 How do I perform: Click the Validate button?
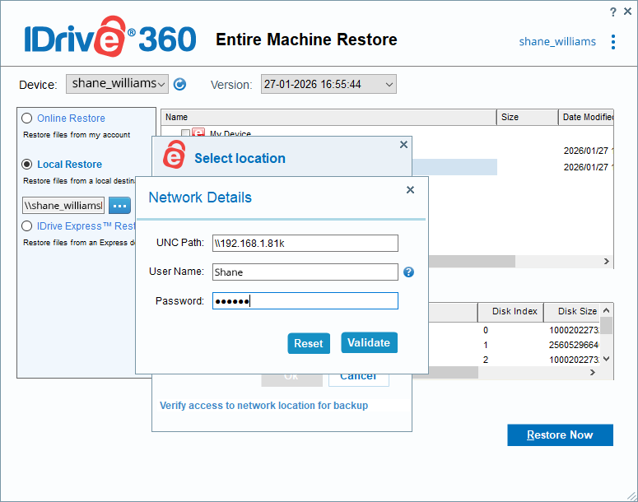click(369, 343)
